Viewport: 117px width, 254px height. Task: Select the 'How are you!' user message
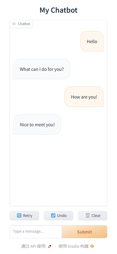(84, 97)
